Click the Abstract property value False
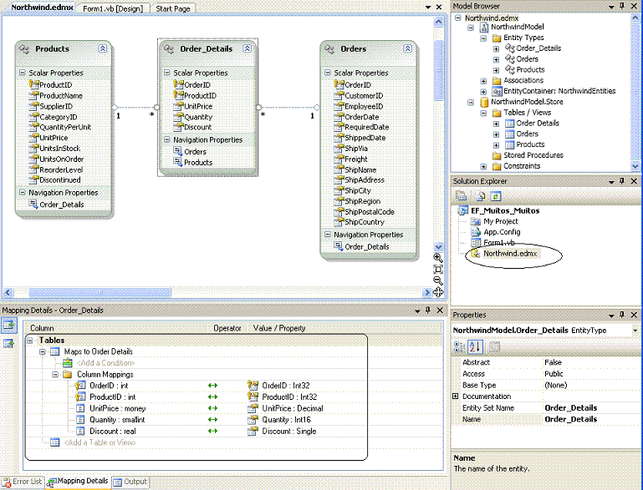Viewport: 643px width, 490px height. 553,362
